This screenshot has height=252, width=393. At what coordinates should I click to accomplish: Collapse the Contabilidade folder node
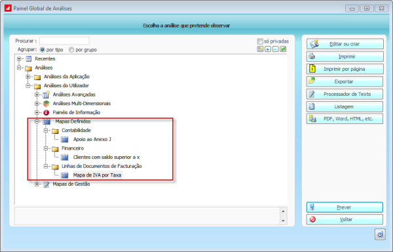click(x=46, y=131)
